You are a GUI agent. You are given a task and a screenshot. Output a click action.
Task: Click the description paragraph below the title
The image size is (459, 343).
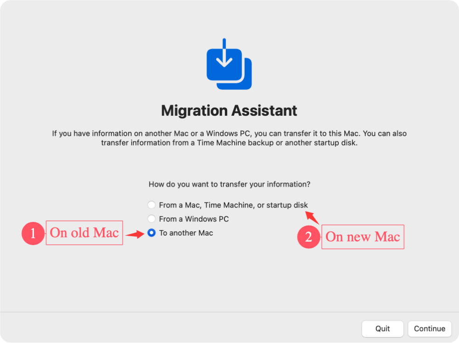pos(229,138)
